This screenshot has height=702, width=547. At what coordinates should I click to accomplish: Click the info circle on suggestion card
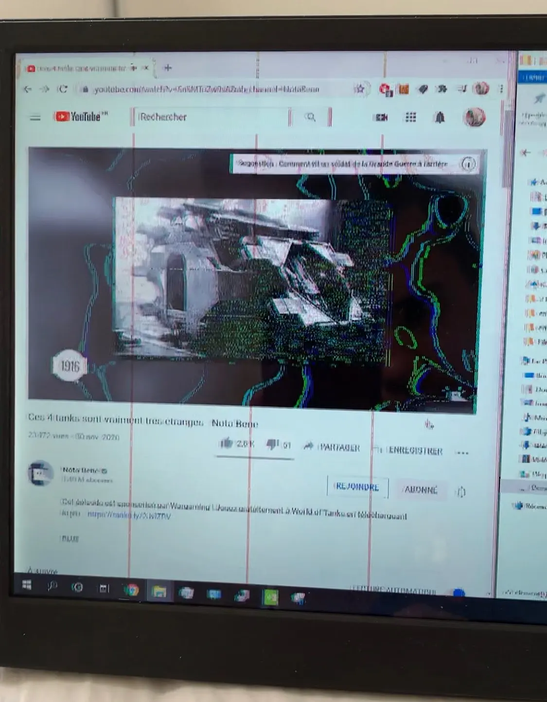[x=468, y=164]
